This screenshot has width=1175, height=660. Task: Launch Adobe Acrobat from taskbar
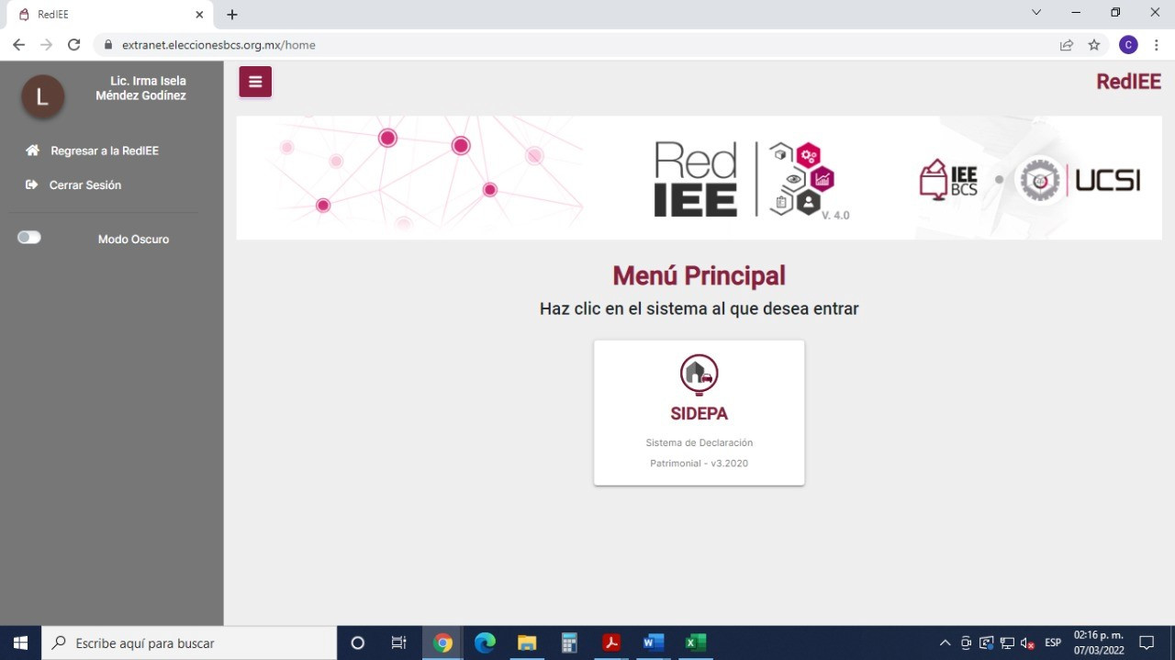(611, 643)
